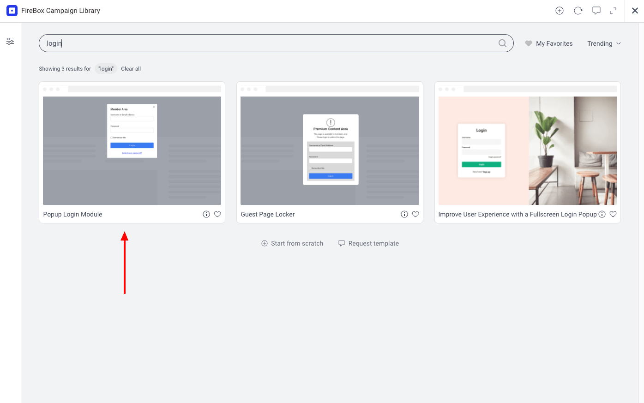Open the feedback chat icon in header
The height and width of the screenshot is (403, 644).
pos(596,11)
